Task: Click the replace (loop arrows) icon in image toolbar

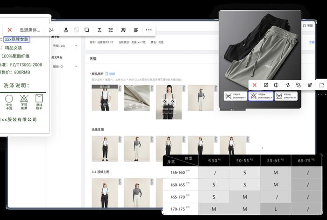Action: [288, 85]
